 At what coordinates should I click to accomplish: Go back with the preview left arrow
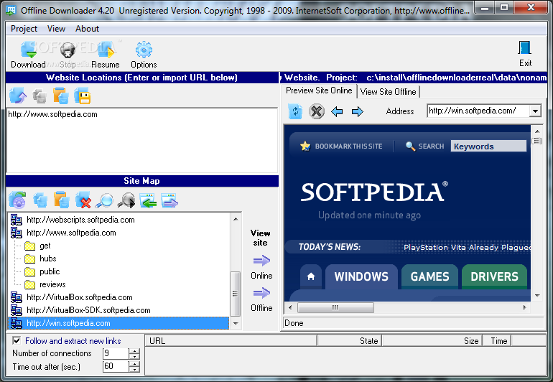(x=337, y=112)
